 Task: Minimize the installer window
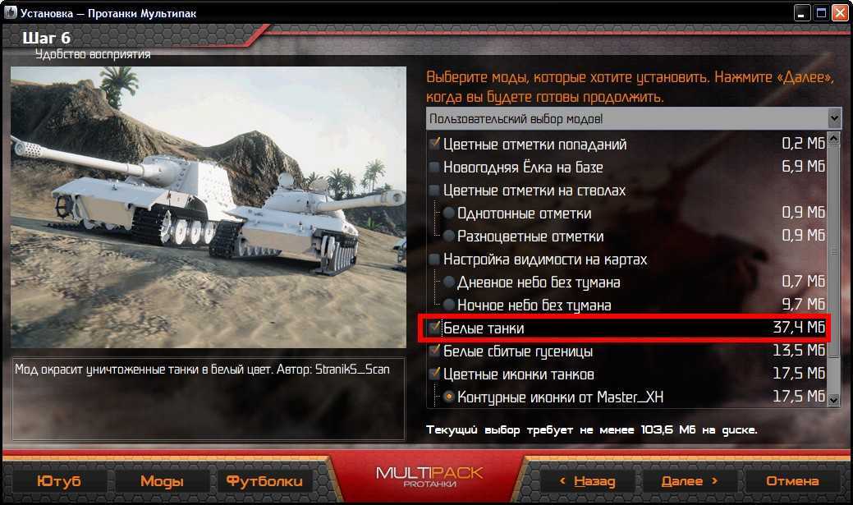point(801,12)
